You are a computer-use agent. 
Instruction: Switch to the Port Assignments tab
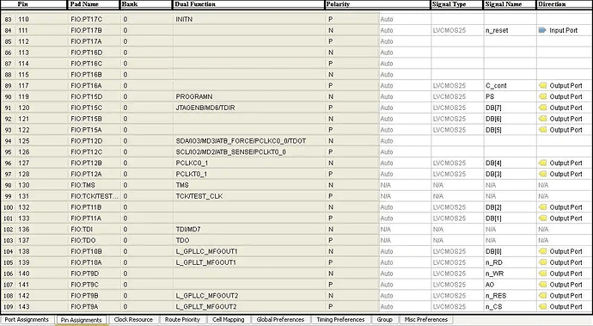click(27, 320)
